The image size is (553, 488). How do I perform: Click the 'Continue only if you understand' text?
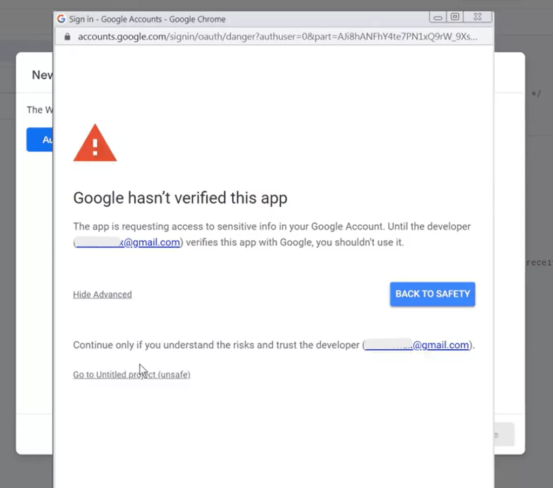click(216, 345)
